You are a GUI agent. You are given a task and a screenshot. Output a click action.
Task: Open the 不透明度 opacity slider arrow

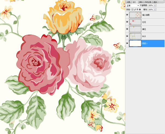point(155,5)
